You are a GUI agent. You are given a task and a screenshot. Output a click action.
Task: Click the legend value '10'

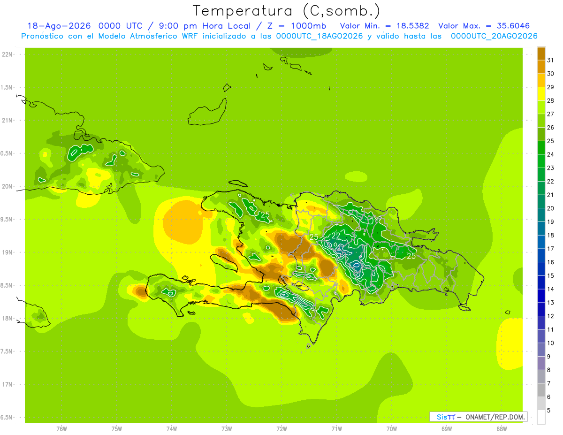click(550, 343)
